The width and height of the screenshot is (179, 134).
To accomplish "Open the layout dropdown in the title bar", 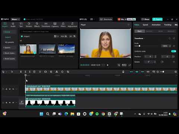I will pos(92,19).
